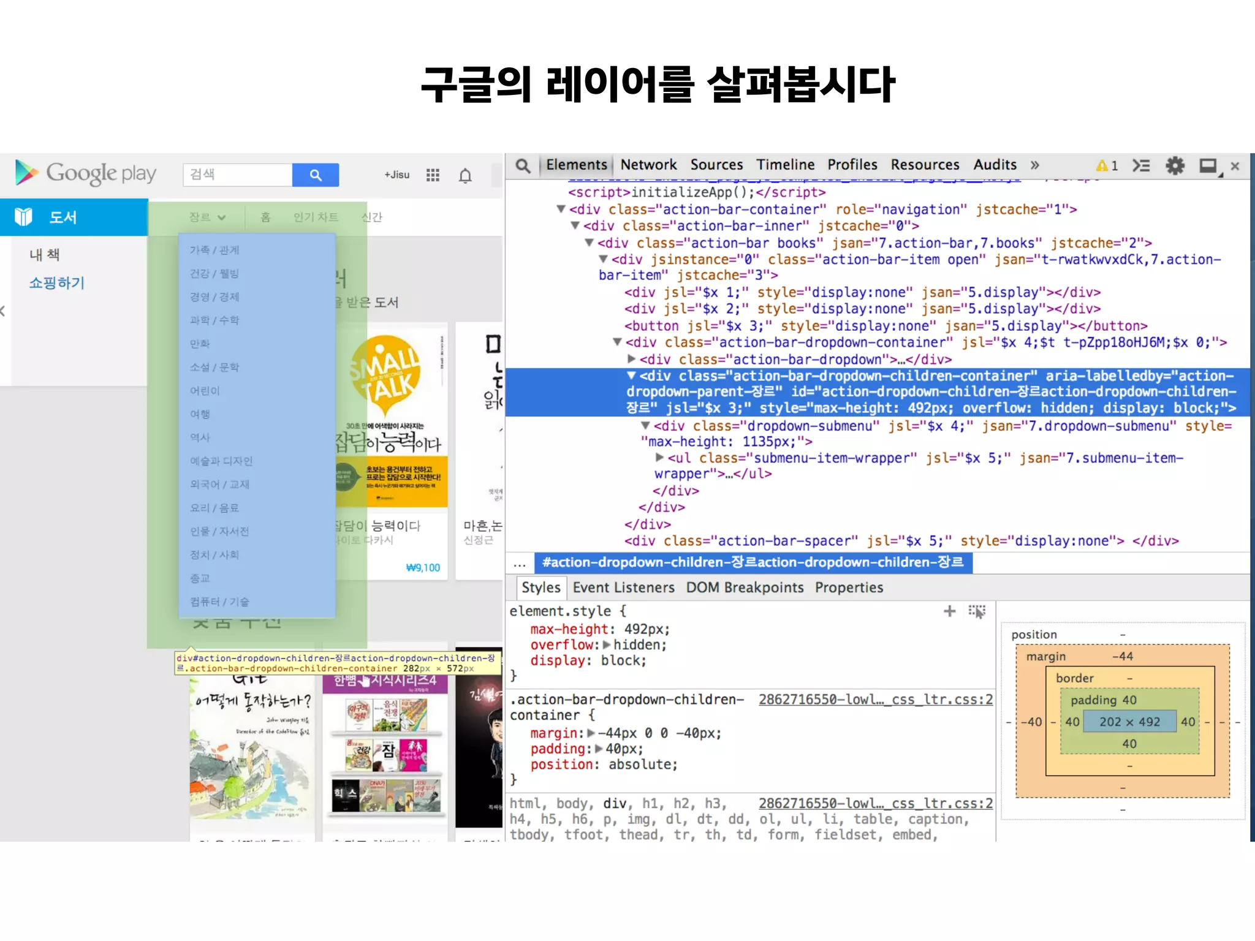Expand the overflow shorthand triangle
Screen dimensions: 1255x941
coord(606,645)
